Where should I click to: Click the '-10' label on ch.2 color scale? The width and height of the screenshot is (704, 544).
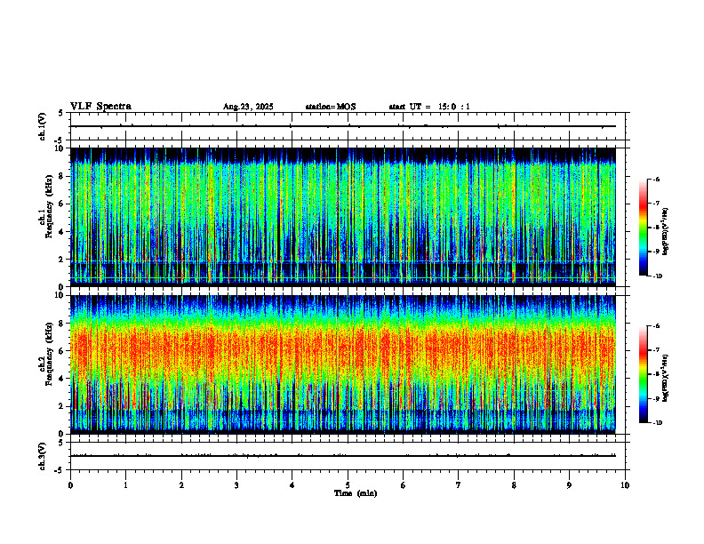[658, 422]
